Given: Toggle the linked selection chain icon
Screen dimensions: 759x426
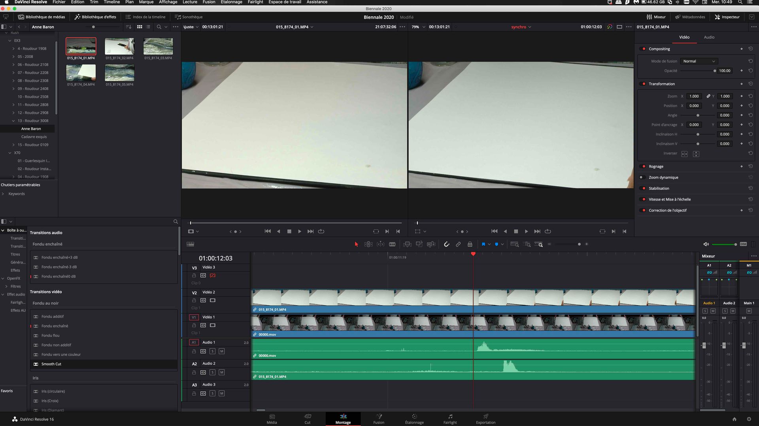Looking at the screenshot, I should tap(458, 244).
